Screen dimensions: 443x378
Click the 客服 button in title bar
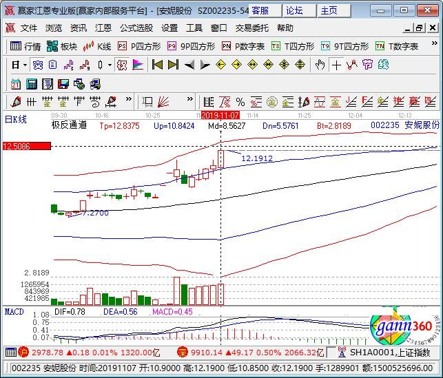coord(265,11)
